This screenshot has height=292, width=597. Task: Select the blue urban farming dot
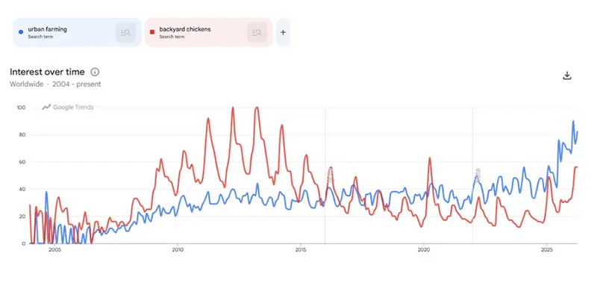coord(21,32)
